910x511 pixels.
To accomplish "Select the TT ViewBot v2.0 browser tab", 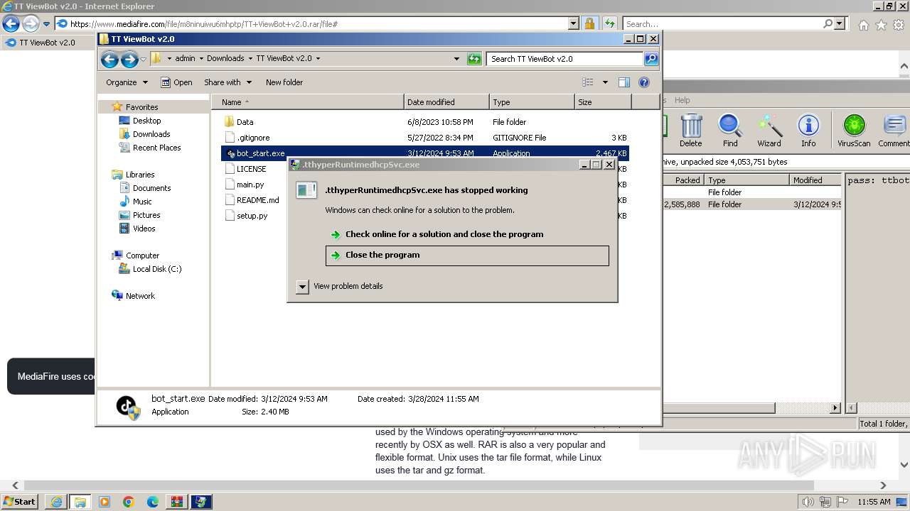I will click(47, 43).
